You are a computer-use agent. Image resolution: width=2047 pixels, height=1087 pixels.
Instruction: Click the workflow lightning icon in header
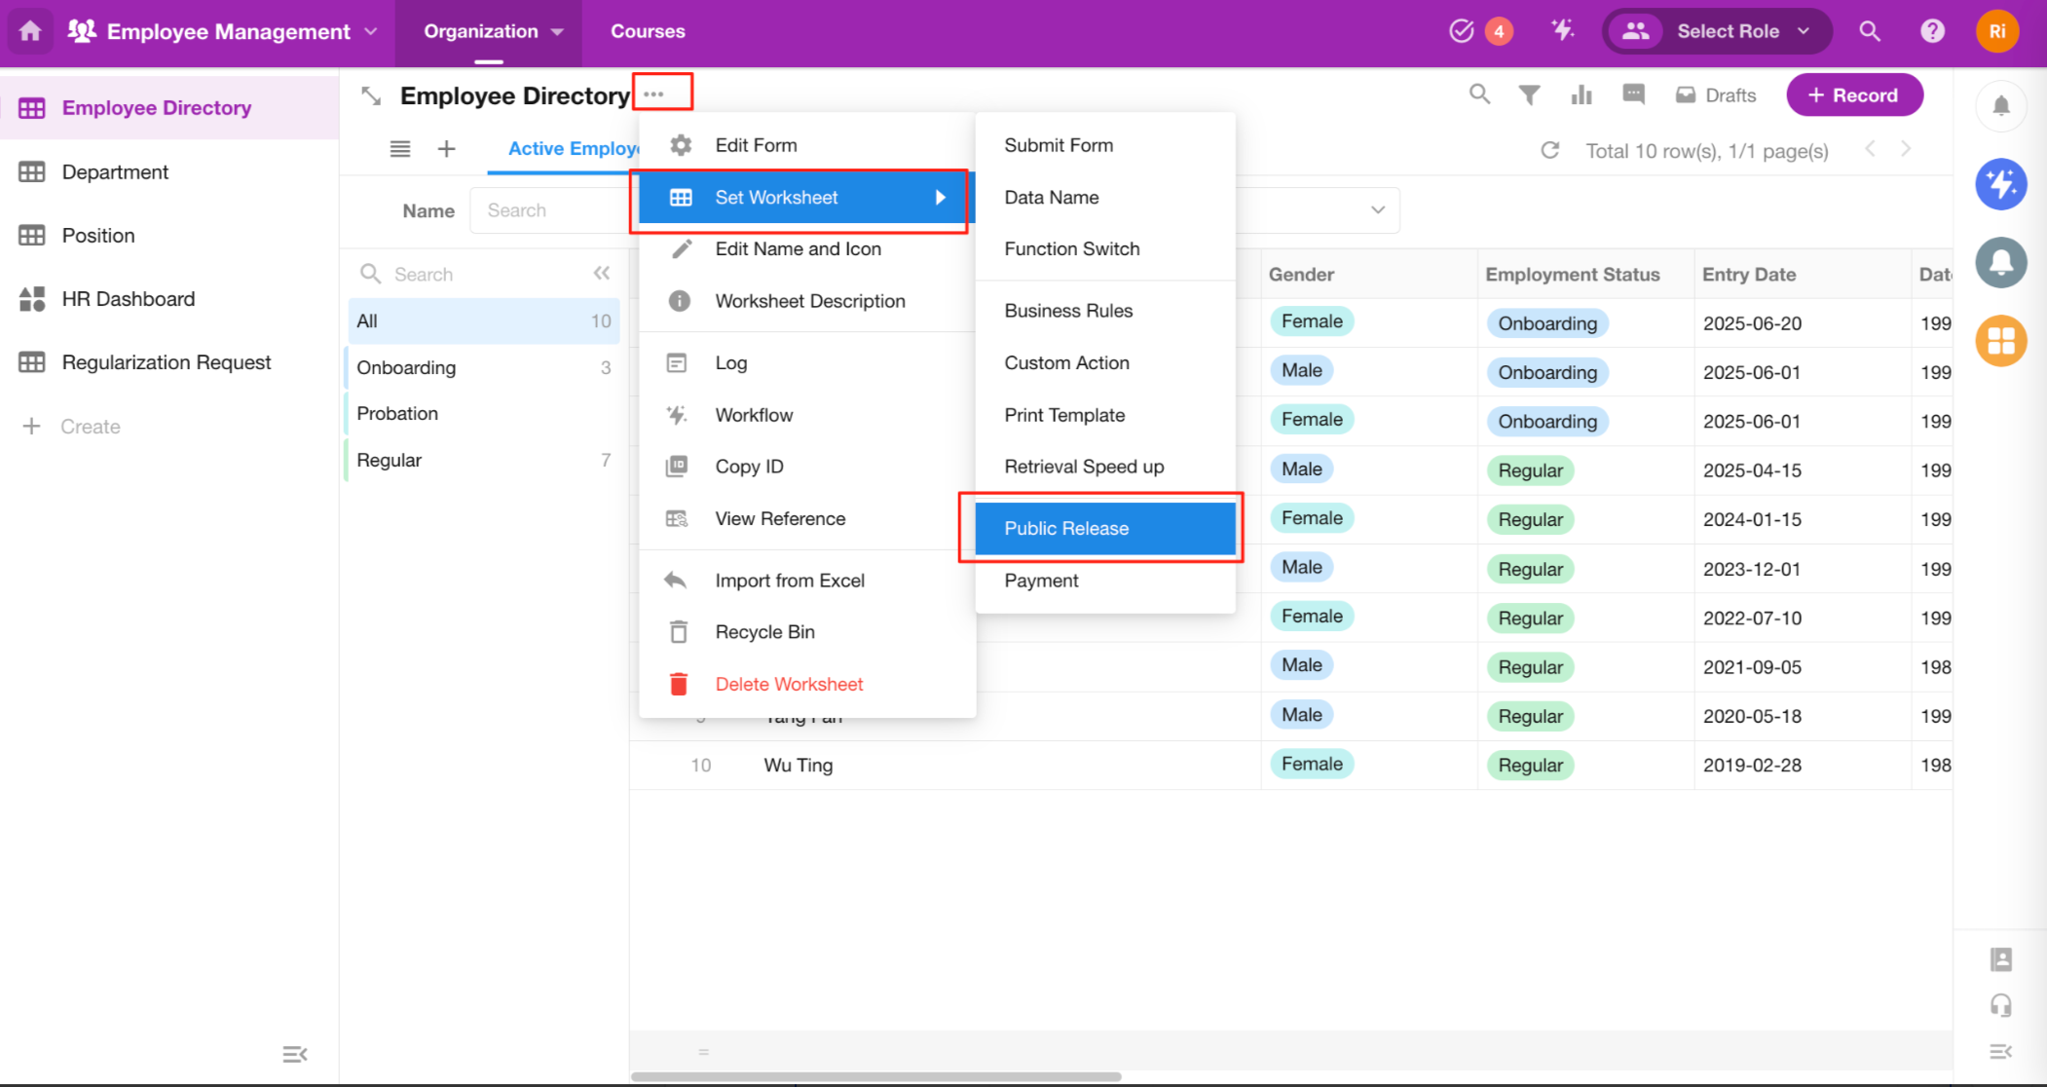click(x=1562, y=31)
